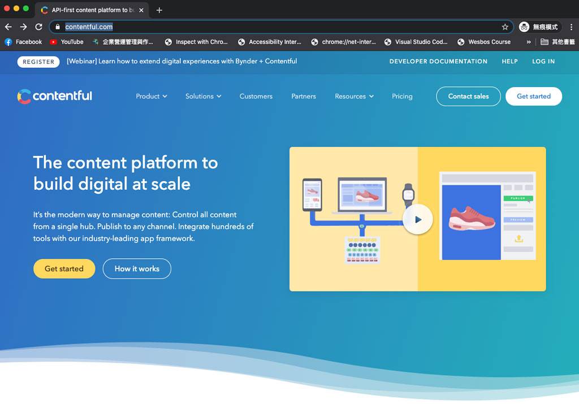579x404 pixels.
Task: Click the yellow macOS minimize button
Action: tap(16, 8)
